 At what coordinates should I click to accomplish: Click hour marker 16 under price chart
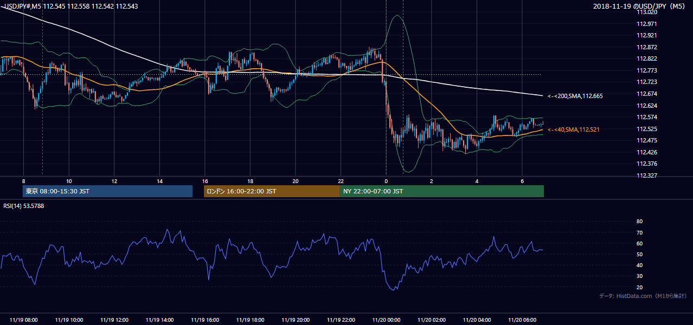(205, 181)
